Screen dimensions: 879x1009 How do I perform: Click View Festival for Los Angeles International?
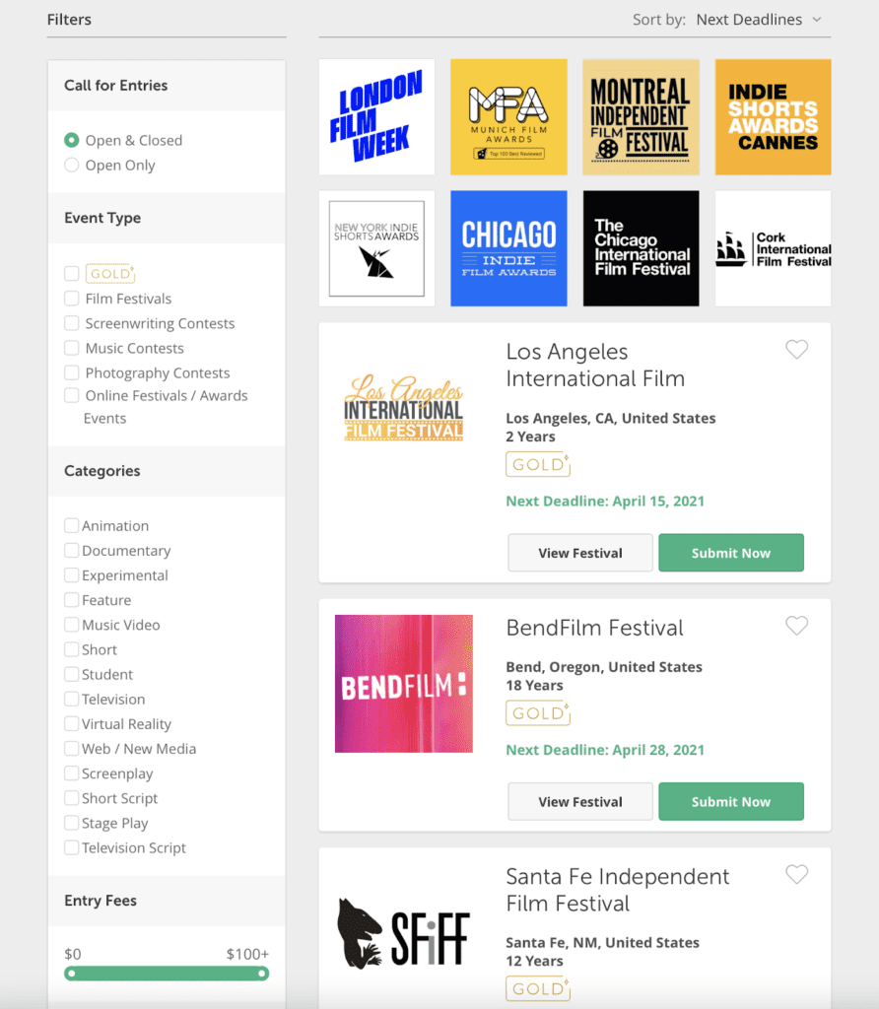point(580,553)
